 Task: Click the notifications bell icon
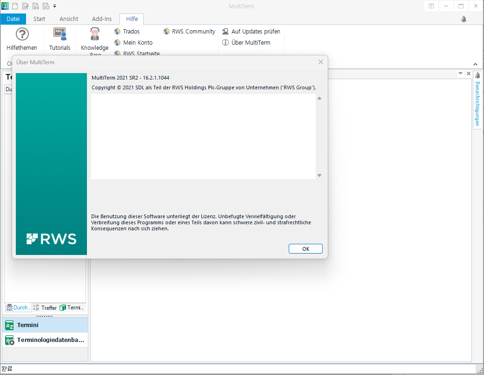463,19
